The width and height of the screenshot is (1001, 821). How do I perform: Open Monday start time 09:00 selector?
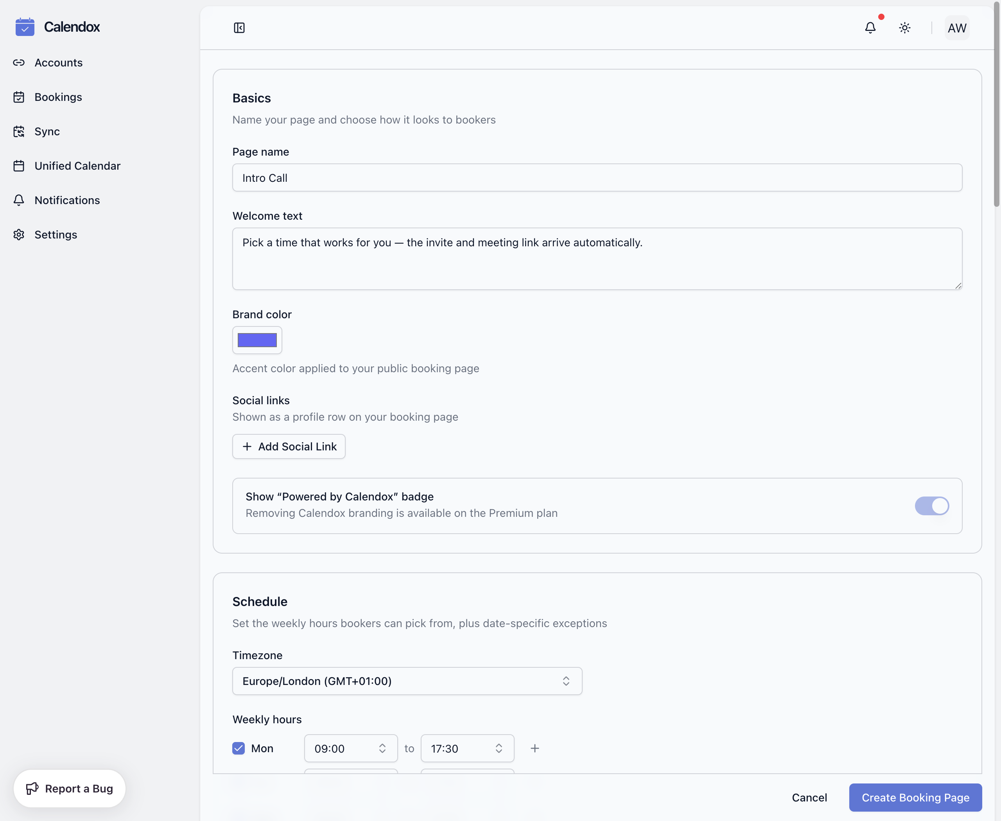click(x=351, y=748)
